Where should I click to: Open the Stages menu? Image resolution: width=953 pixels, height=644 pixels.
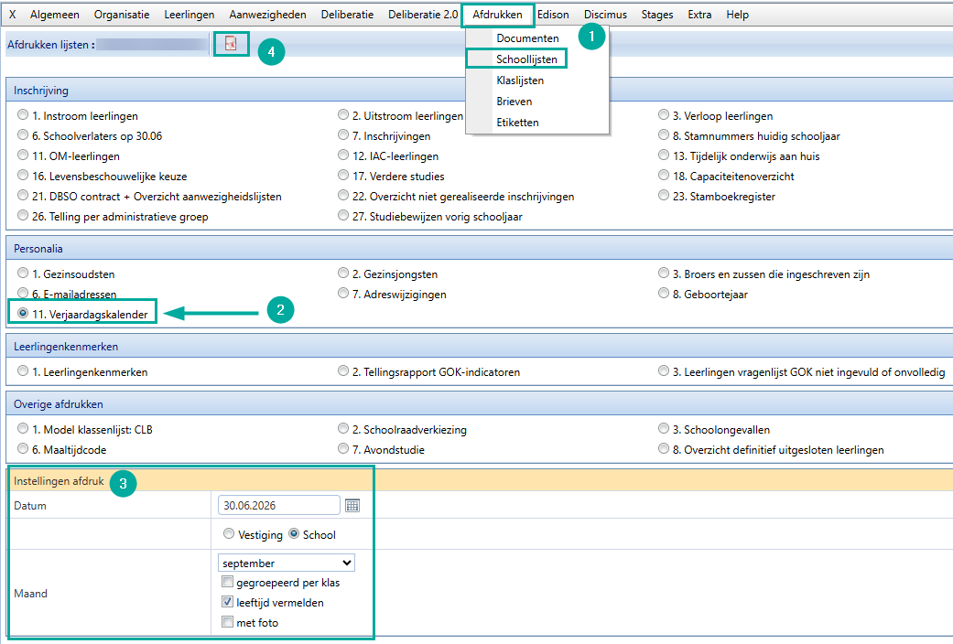(657, 15)
